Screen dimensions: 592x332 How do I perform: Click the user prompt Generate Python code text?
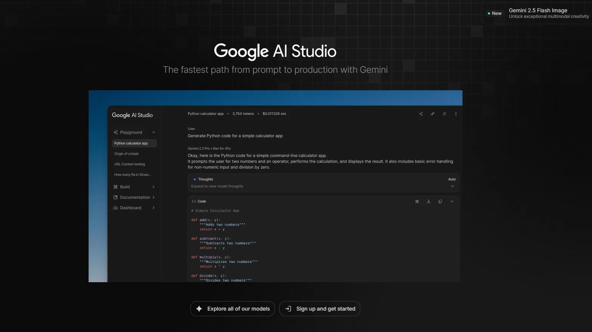(x=235, y=136)
